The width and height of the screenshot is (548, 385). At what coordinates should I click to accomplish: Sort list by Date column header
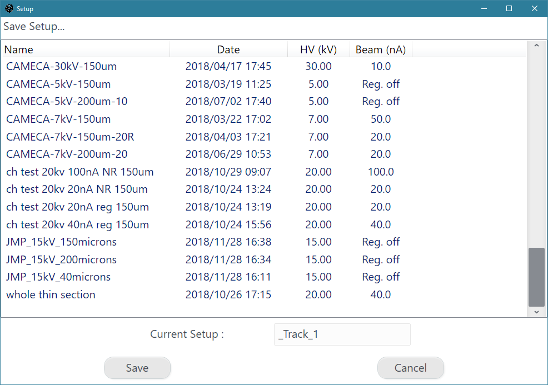pos(228,49)
